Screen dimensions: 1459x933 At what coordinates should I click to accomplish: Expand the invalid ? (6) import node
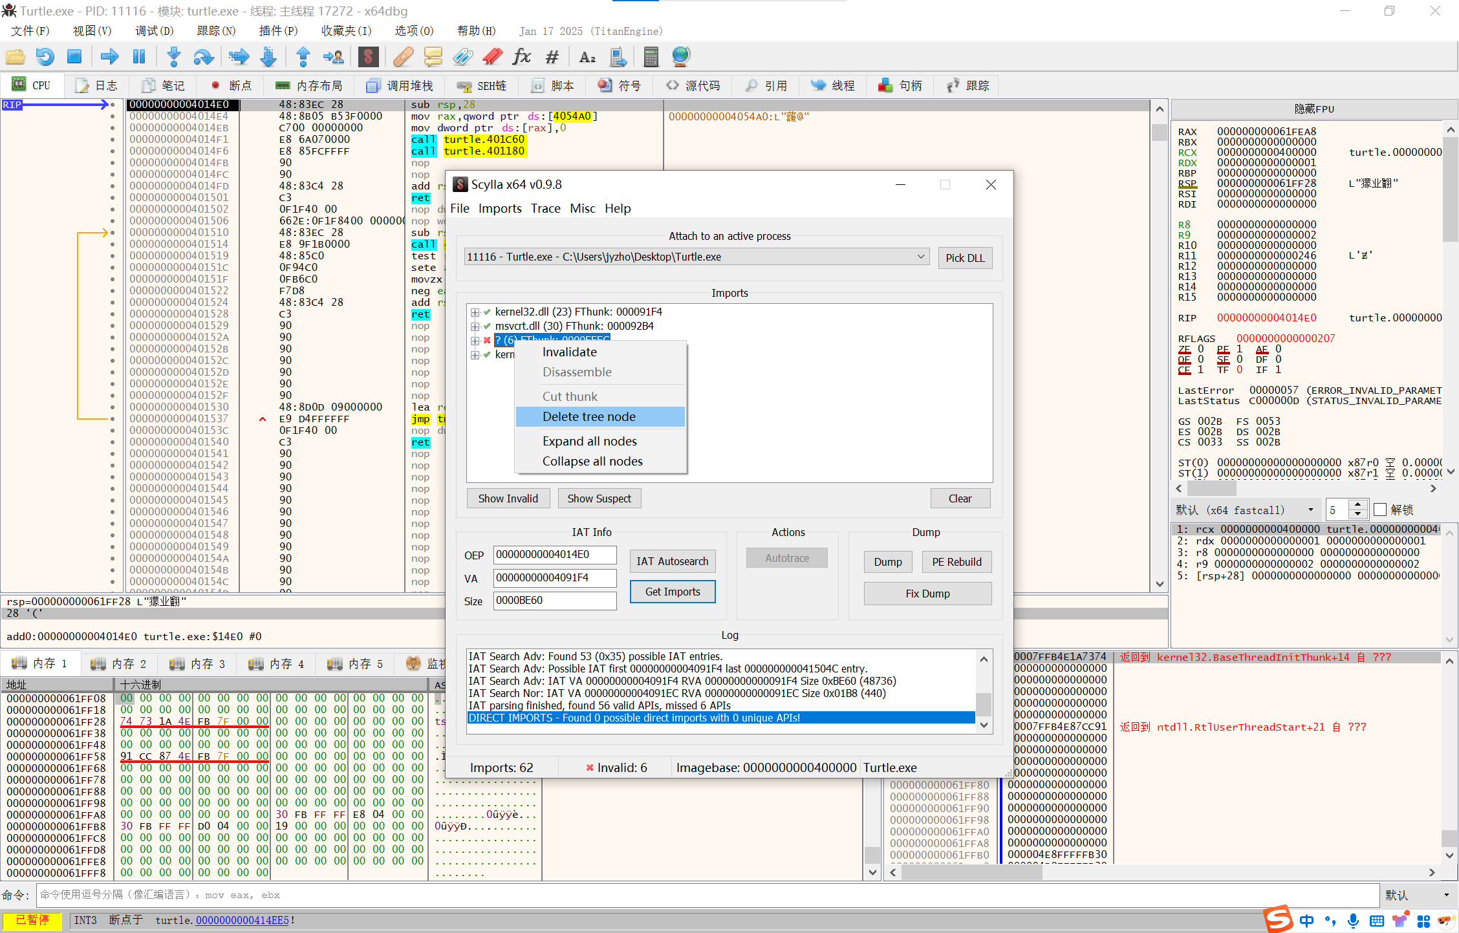click(x=475, y=340)
